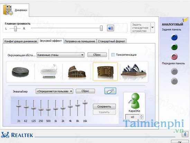The width and height of the screenshot is (190, 143).
Task: Click the 2k equalizer slider
Action: click(63, 108)
